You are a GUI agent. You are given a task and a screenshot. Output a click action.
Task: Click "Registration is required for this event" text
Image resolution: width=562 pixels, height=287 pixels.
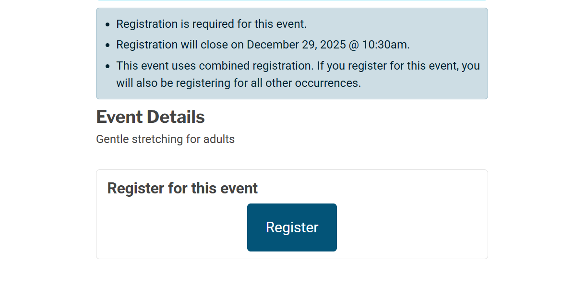tap(211, 24)
